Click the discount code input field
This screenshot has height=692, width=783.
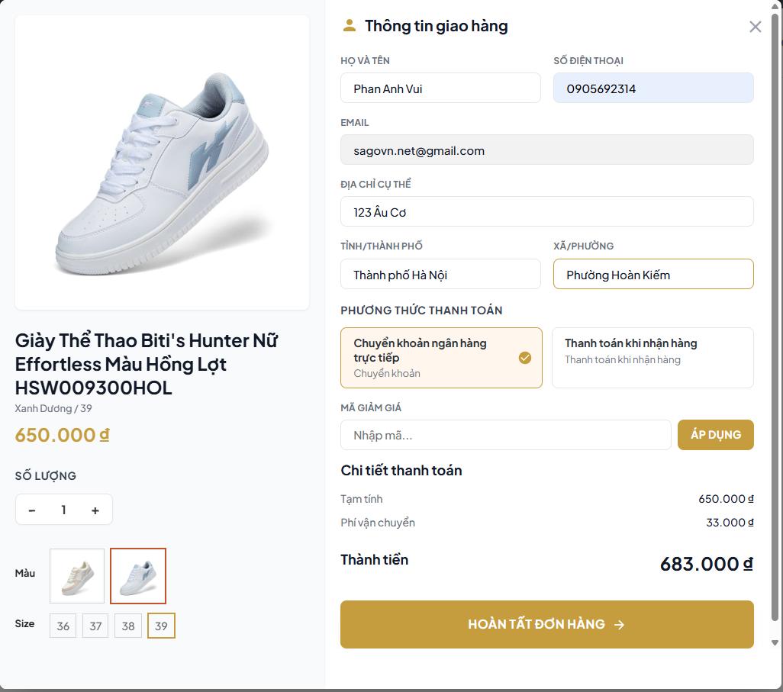point(505,435)
